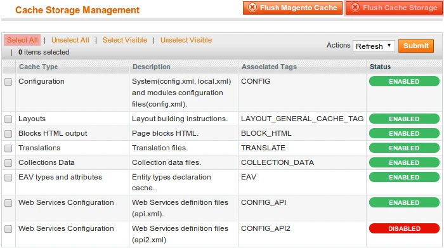Viewport: 444px width, 248px height.
Task: Click ENABLED badge in the CONFIG_API row
Action: click(404, 203)
